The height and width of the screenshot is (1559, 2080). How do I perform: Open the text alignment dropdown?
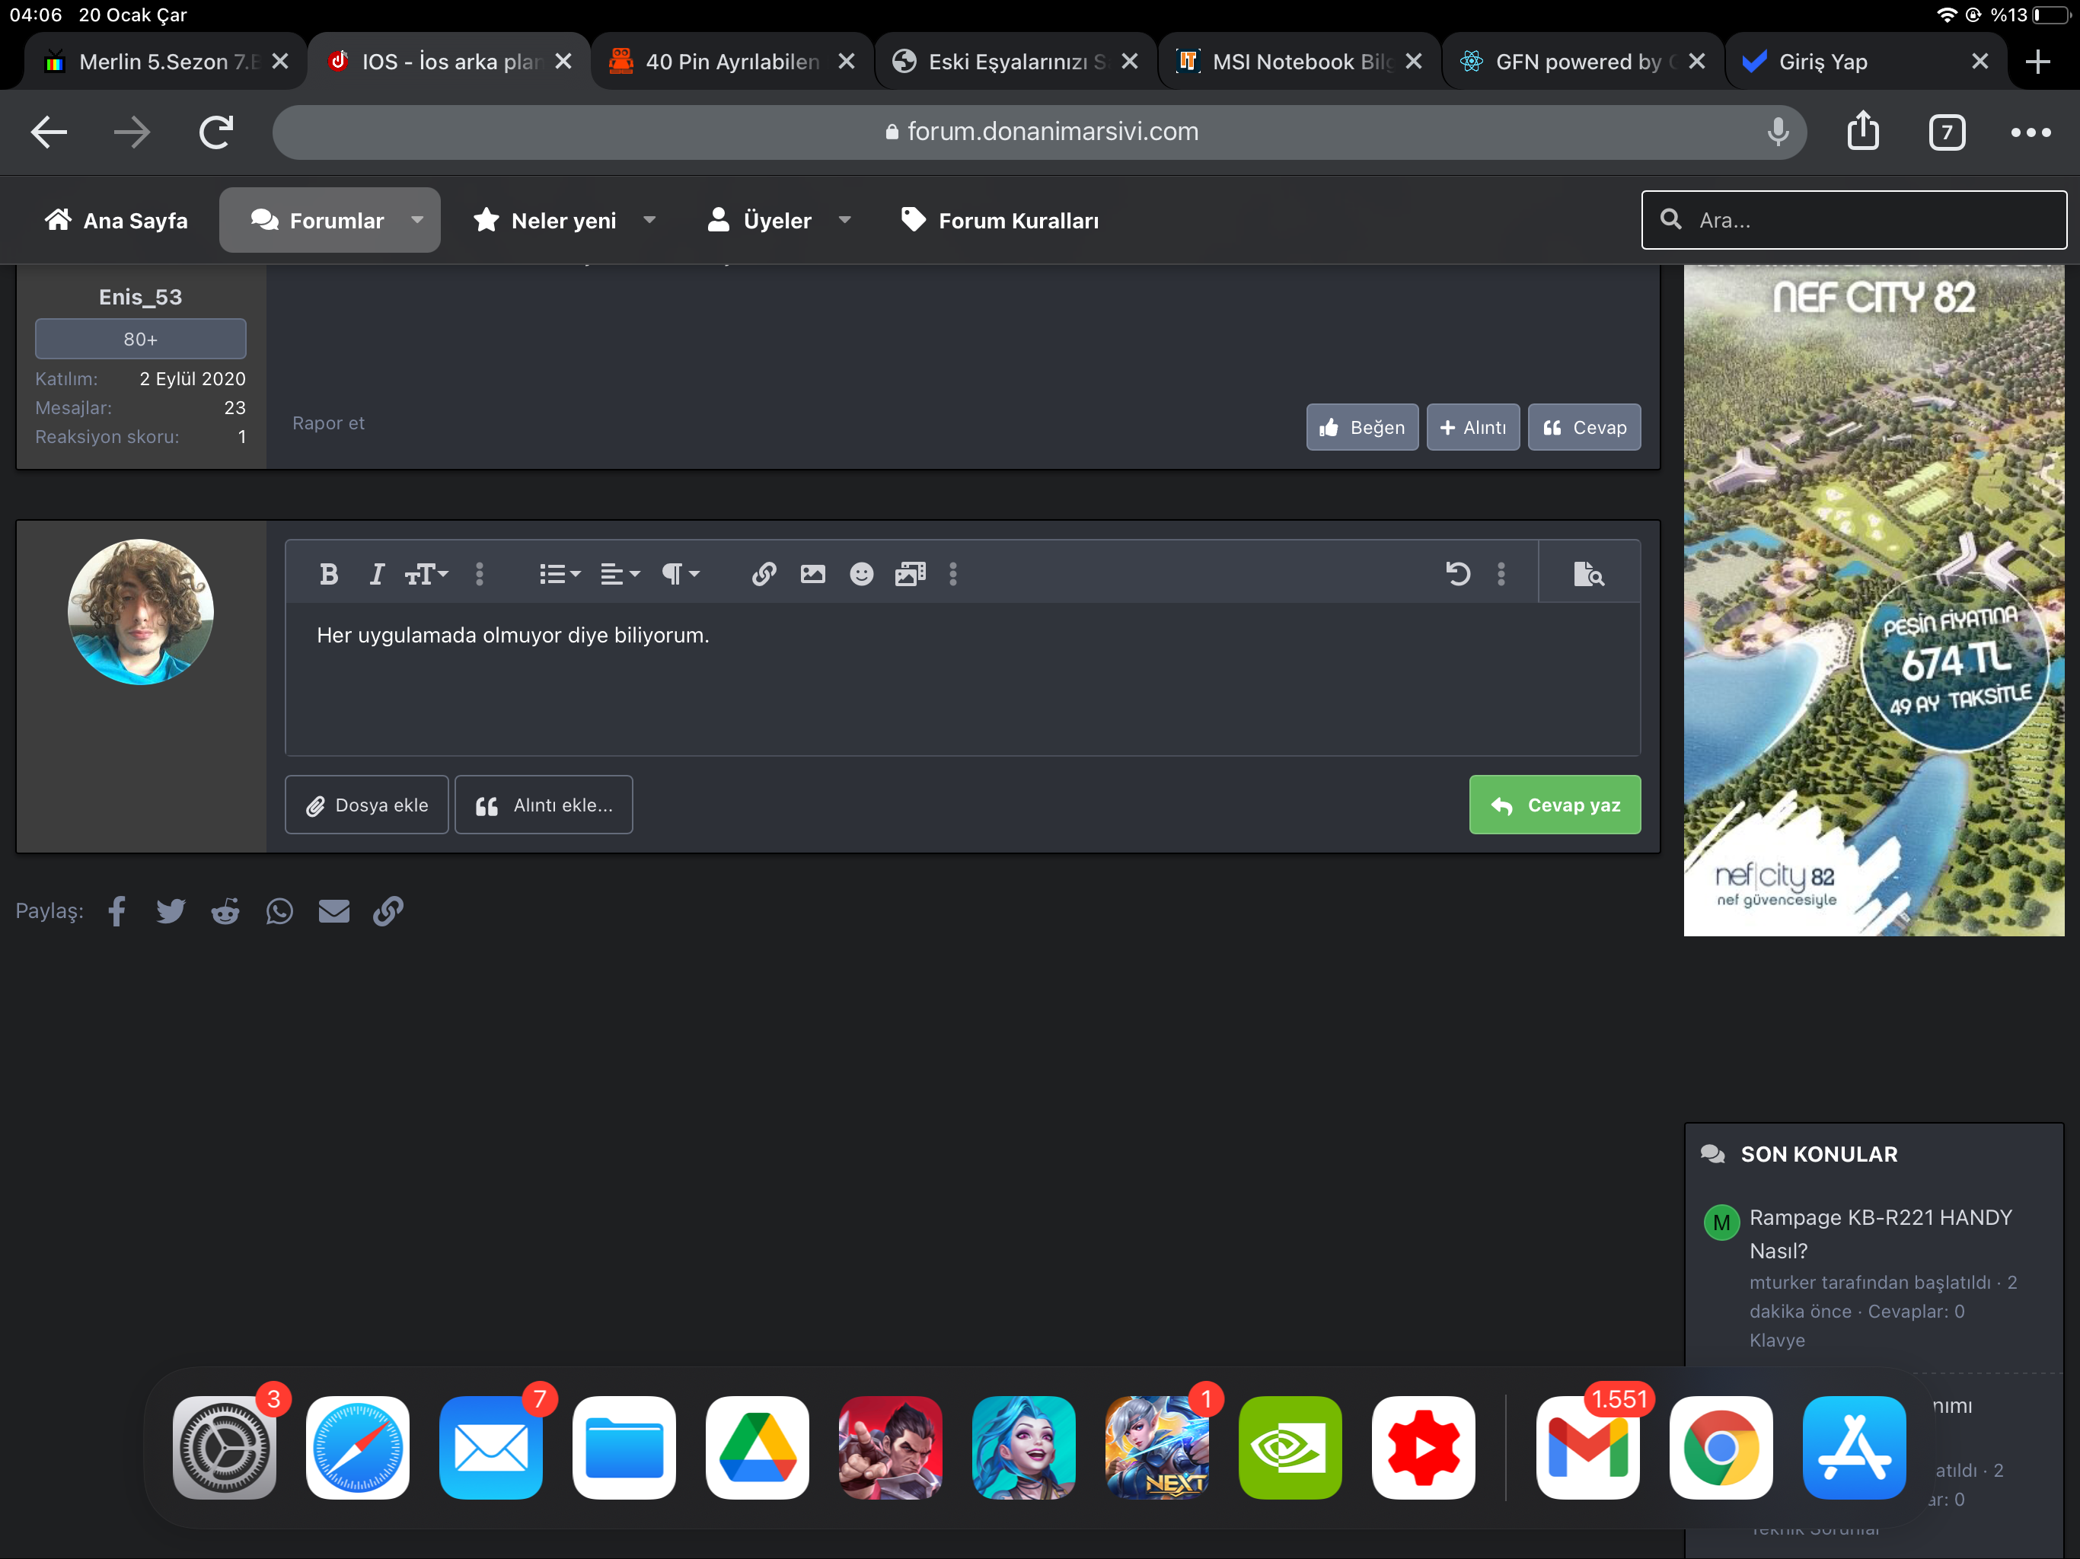point(620,575)
